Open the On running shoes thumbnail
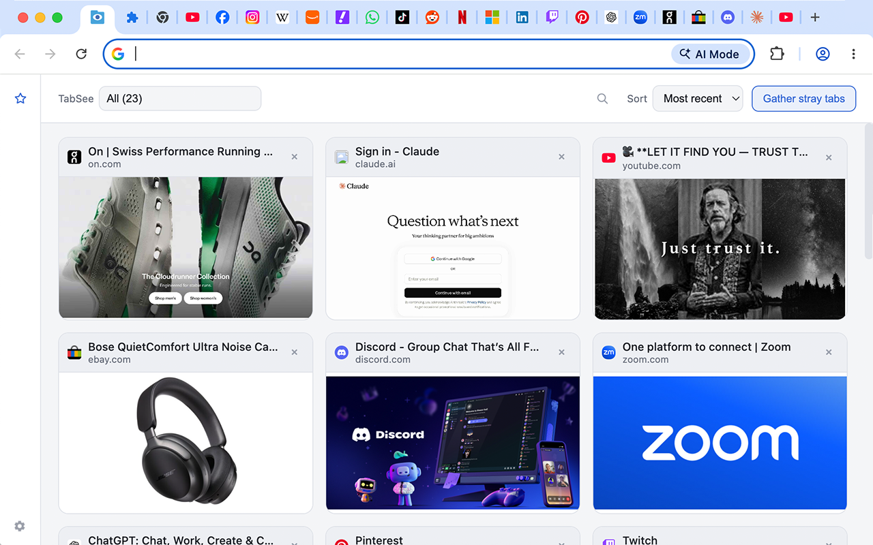The height and width of the screenshot is (545, 873). (186, 247)
